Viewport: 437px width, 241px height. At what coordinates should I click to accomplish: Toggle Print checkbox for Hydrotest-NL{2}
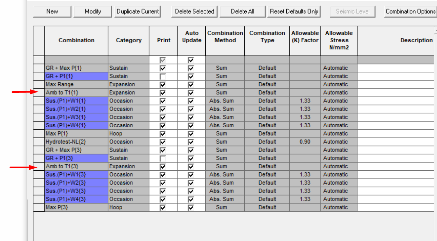tap(163, 142)
